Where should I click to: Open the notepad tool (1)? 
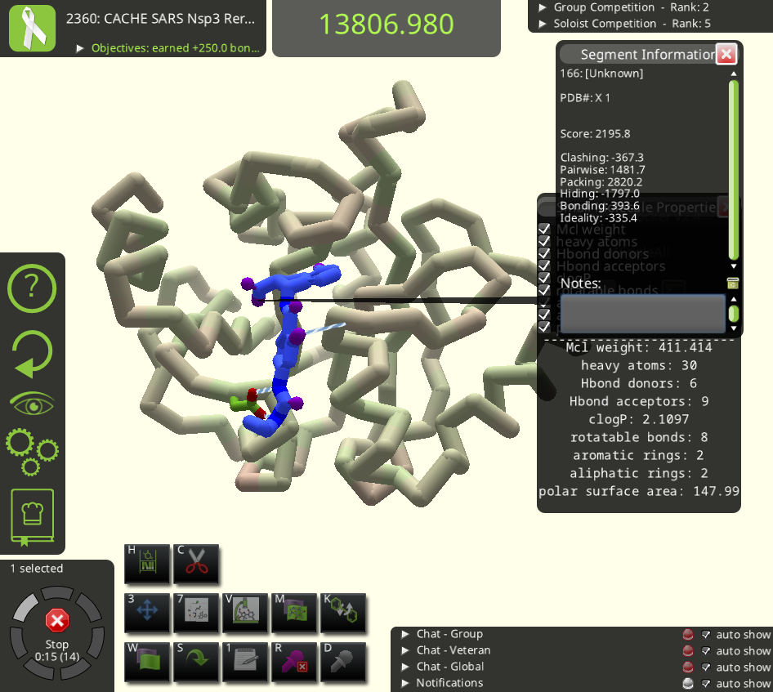click(245, 660)
